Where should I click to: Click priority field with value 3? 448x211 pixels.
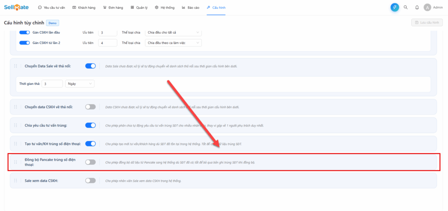pos(108,32)
